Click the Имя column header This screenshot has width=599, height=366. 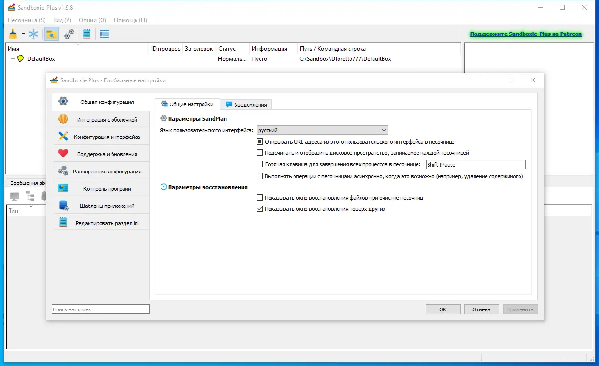77,49
